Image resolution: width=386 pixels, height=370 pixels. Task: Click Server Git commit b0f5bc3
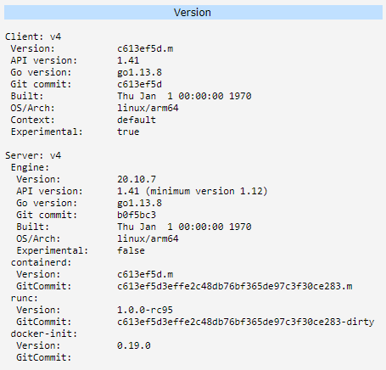click(x=137, y=215)
